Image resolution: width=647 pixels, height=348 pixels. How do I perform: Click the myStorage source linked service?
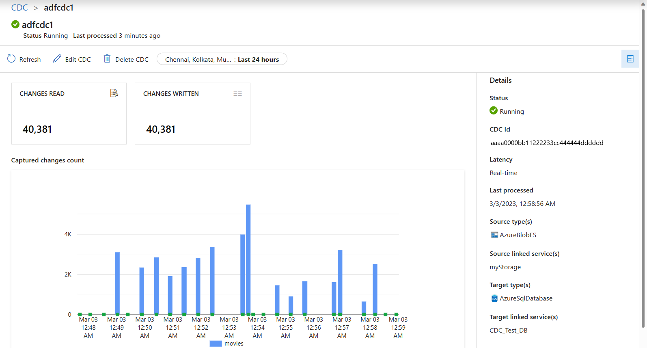[x=505, y=267]
